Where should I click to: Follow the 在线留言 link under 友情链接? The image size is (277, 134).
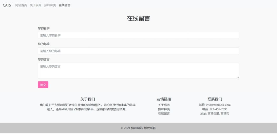click(x=164, y=114)
